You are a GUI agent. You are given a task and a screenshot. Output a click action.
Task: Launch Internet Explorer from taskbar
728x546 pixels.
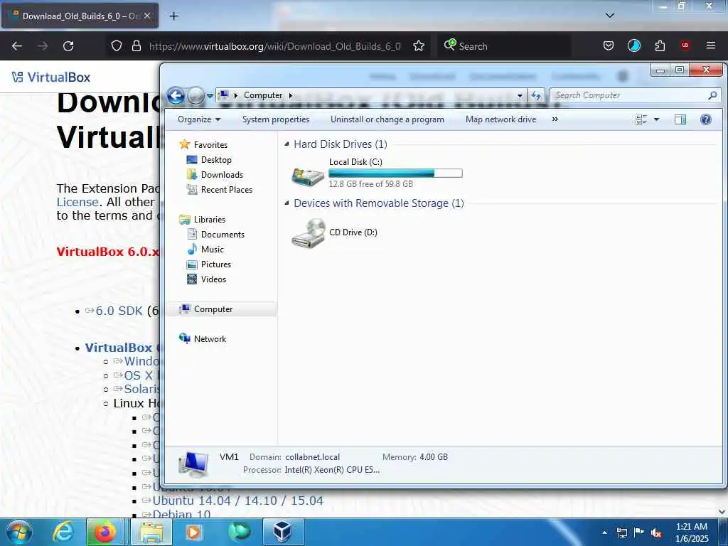63,532
